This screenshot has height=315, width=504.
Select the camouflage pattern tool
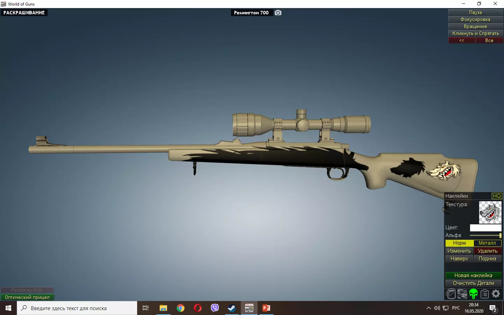pyautogui.click(x=462, y=294)
